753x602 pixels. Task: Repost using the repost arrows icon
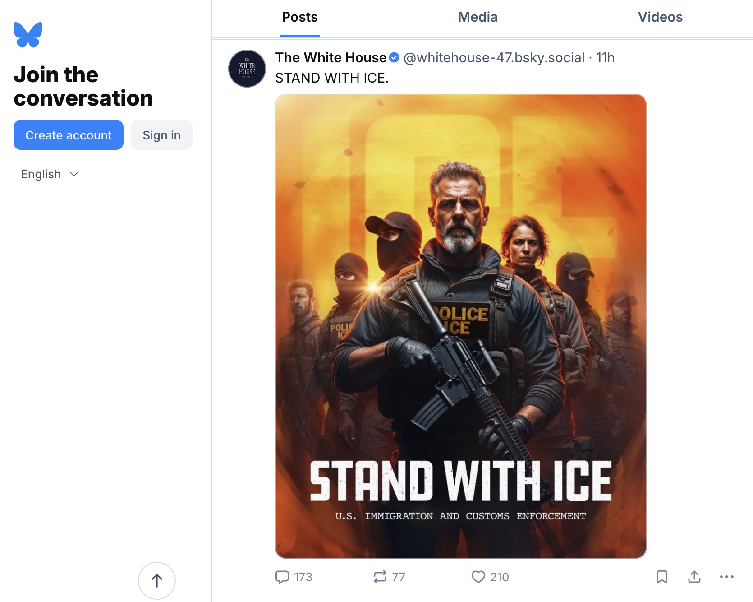(x=380, y=577)
